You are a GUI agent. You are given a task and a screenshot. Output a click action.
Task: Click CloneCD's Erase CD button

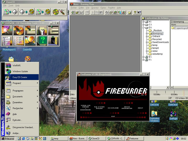(59, 12)
